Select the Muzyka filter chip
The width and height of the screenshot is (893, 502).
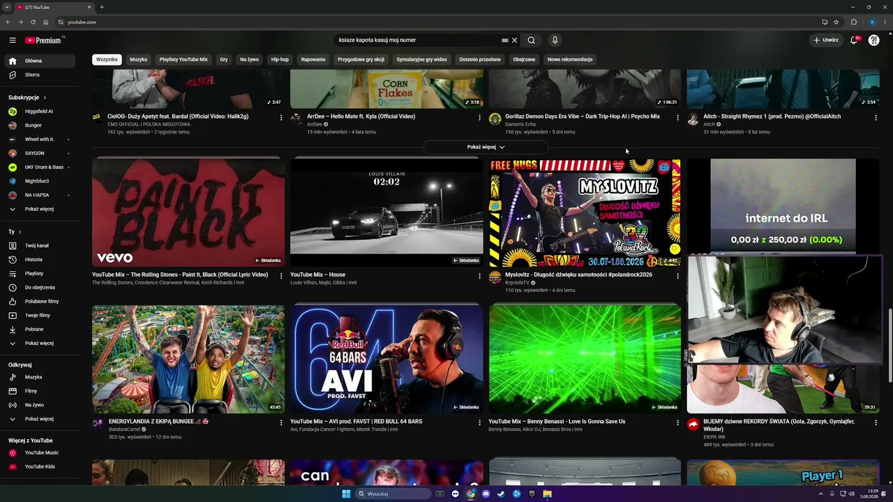pos(138,59)
